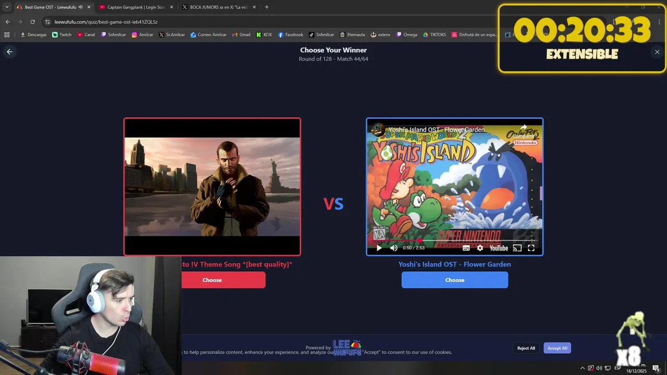Open the taskbar volume control
Viewport: 667px width, 375px height.
tap(599, 368)
